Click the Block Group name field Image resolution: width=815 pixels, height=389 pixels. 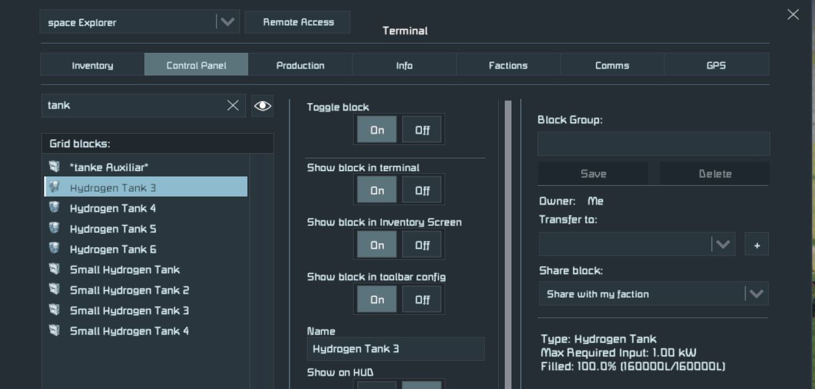[653, 144]
